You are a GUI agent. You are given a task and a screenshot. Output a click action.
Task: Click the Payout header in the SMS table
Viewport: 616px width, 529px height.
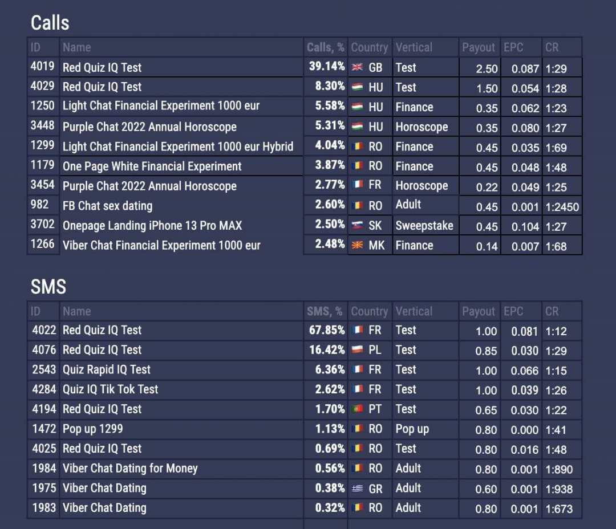479,311
